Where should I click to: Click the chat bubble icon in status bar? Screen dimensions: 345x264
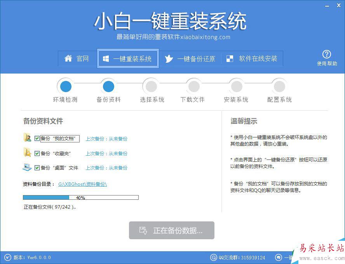279,257
